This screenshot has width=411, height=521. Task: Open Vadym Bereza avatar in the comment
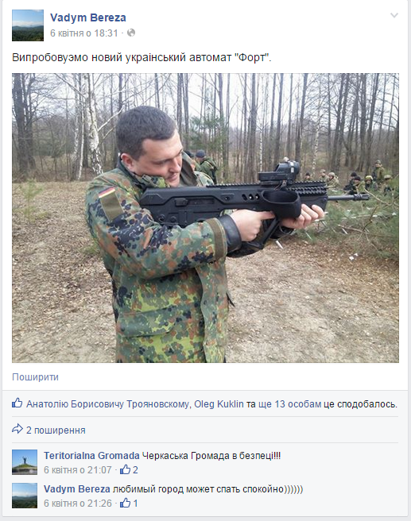(25, 496)
